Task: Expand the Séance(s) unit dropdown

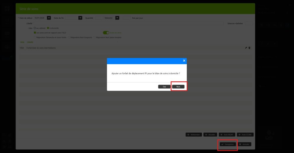Action: (117, 18)
